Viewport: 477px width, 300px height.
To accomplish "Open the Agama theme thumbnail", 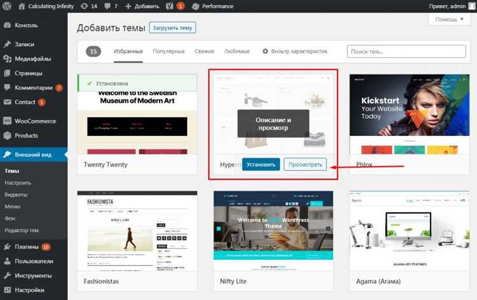I will coord(409,231).
